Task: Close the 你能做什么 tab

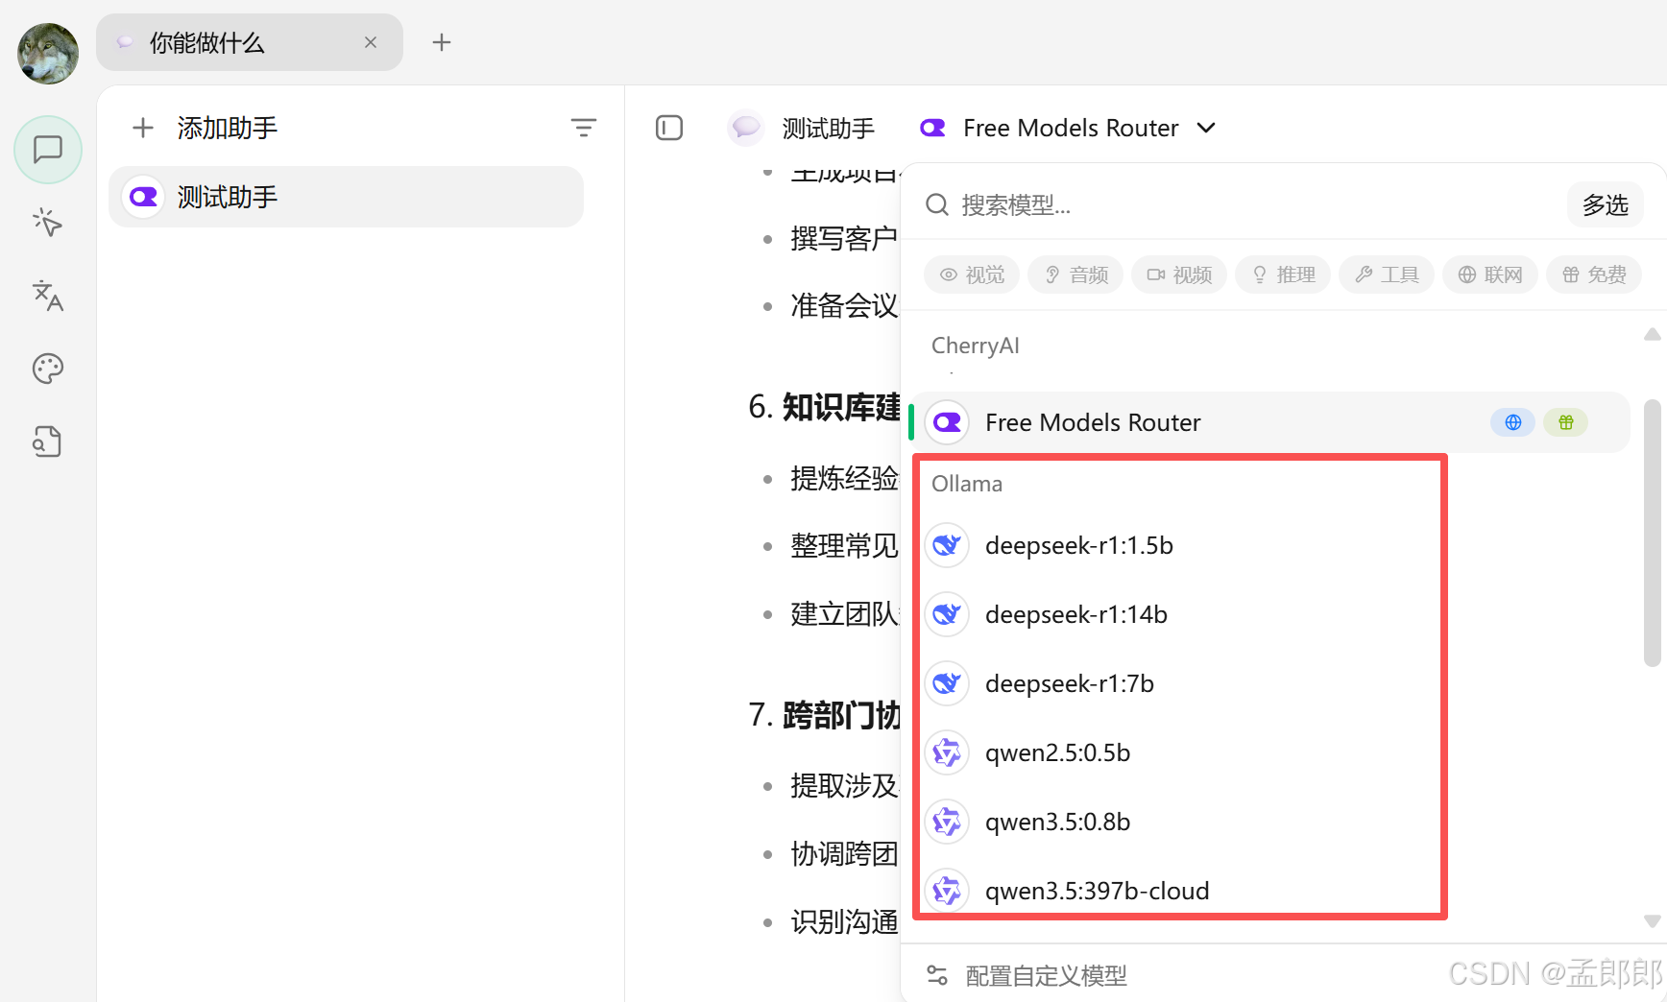Action: pos(371,42)
